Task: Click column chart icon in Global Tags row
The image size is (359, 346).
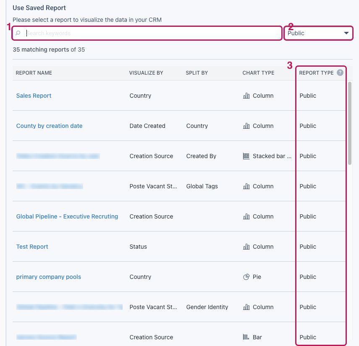Action: [x=246, y=186]
